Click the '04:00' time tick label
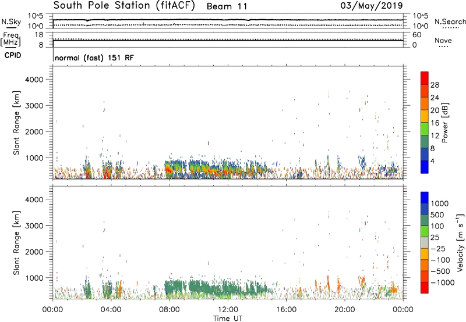466x322 pixels. [x=111, y=310]
